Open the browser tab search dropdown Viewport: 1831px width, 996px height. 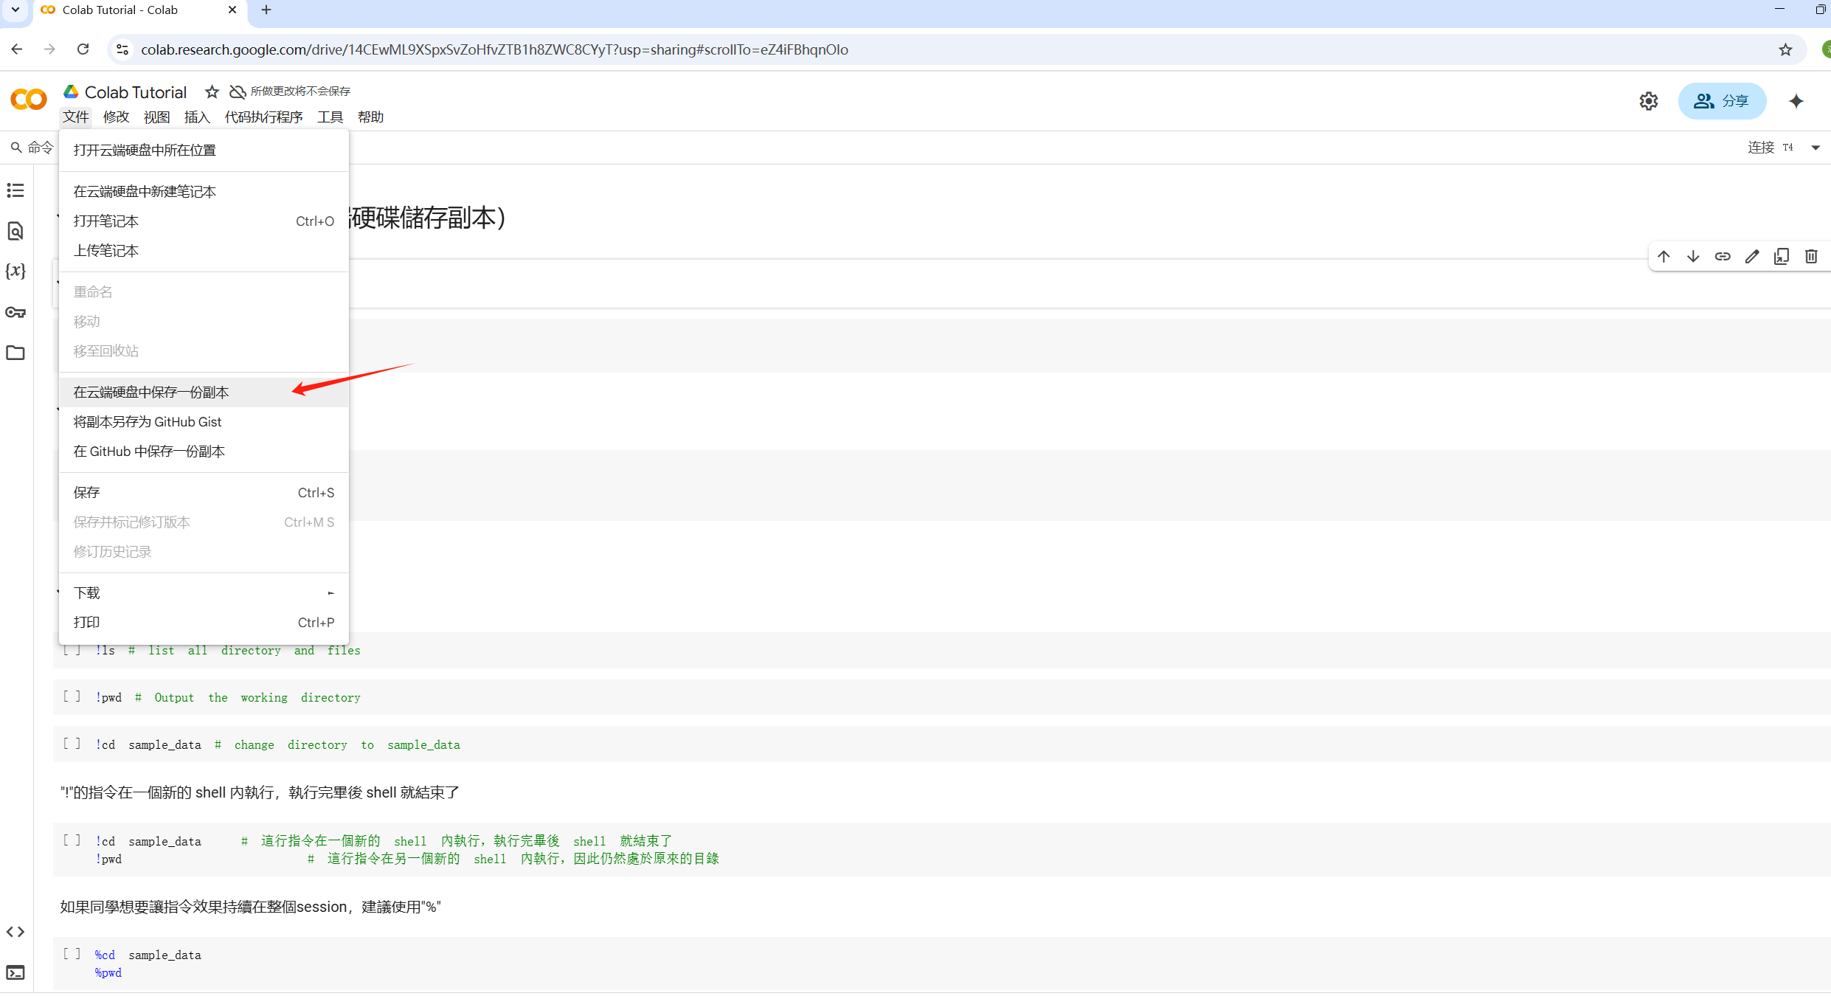[15, 10]
